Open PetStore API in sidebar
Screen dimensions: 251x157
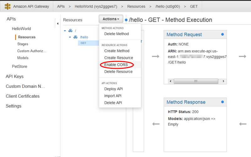point(19,66)
